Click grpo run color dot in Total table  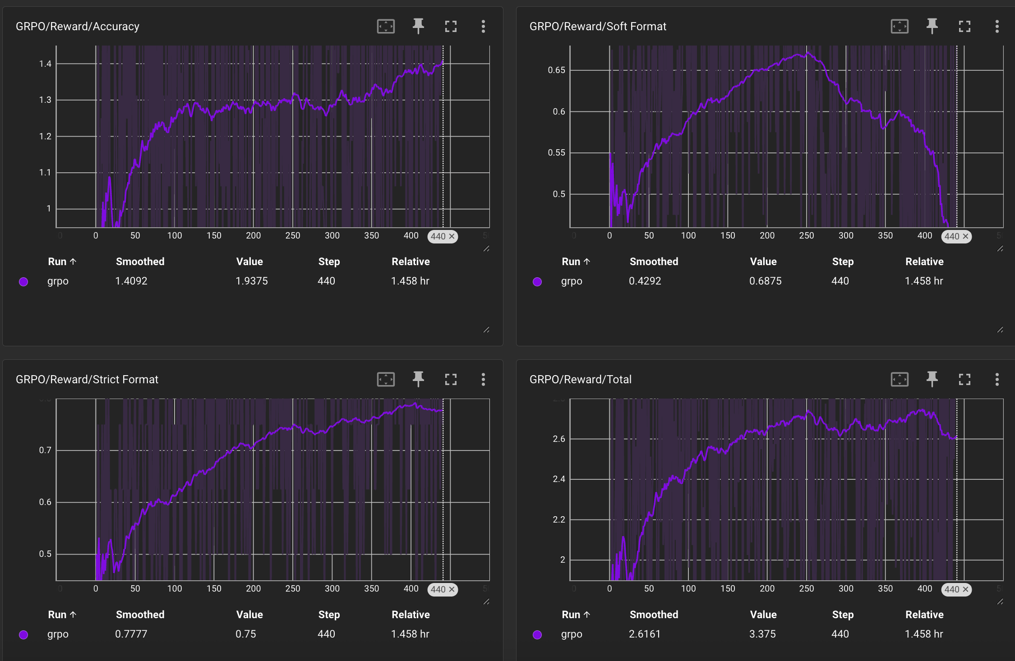pos(537,635)
